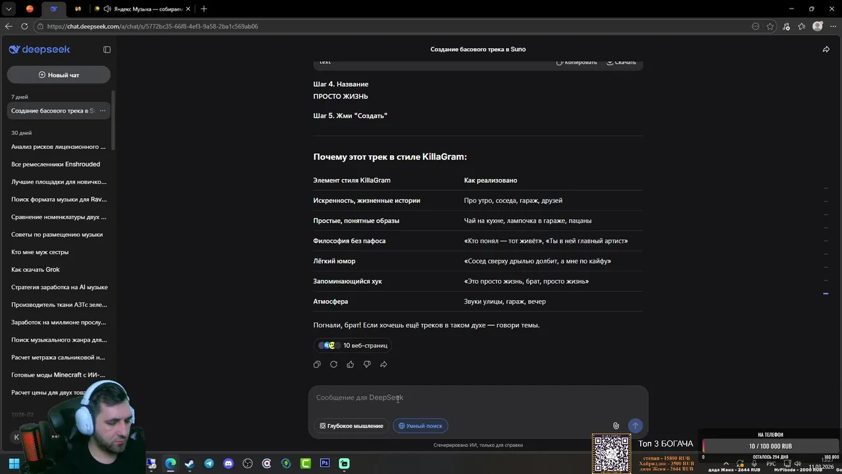Add page to favorites with star icon
842x474 pixels.
click(x=770, y=26)
